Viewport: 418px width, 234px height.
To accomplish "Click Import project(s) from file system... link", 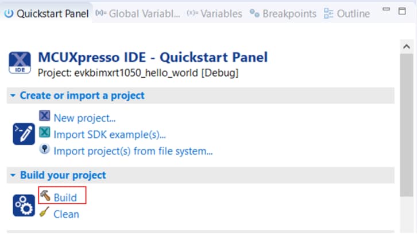I will tap(133, 151).
